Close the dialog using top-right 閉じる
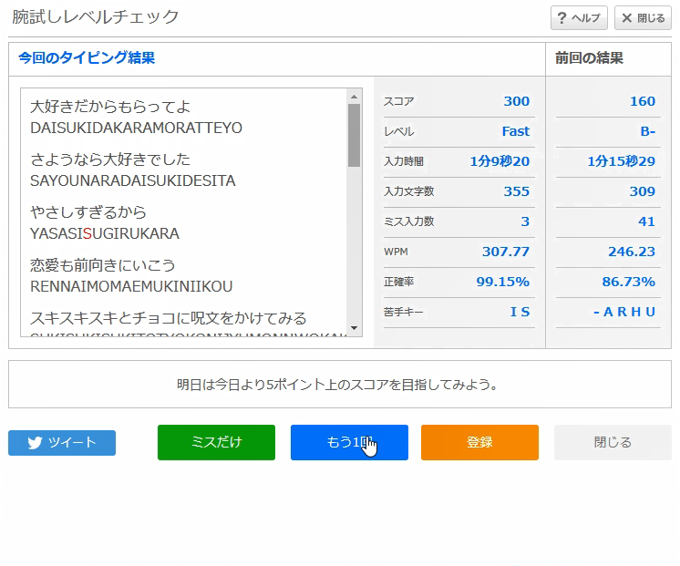This screenshot has height=566, width=680. [x=643, y=18]
